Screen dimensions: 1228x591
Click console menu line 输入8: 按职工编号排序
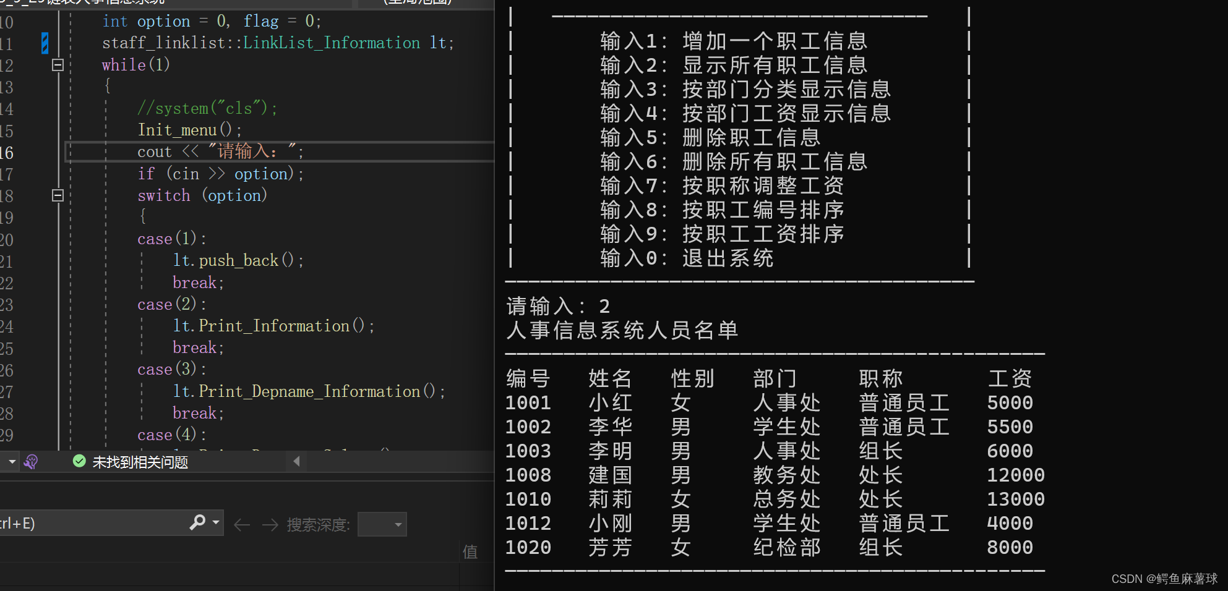click(x=722, y=210)
